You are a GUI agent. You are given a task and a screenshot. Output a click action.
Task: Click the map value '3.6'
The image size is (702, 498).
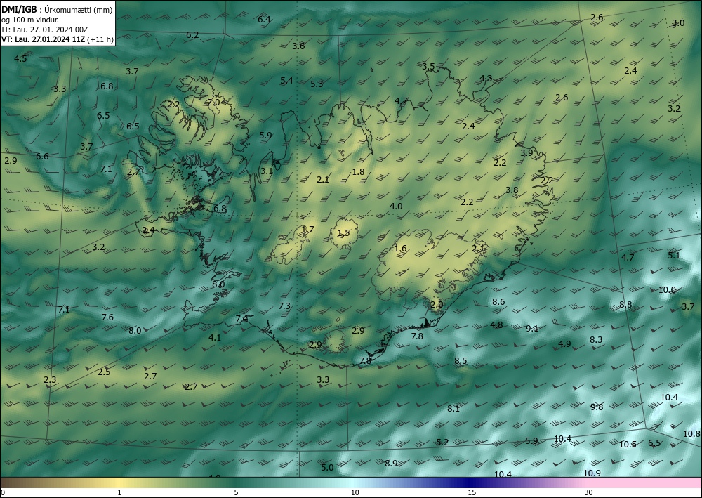pos(298,46)
